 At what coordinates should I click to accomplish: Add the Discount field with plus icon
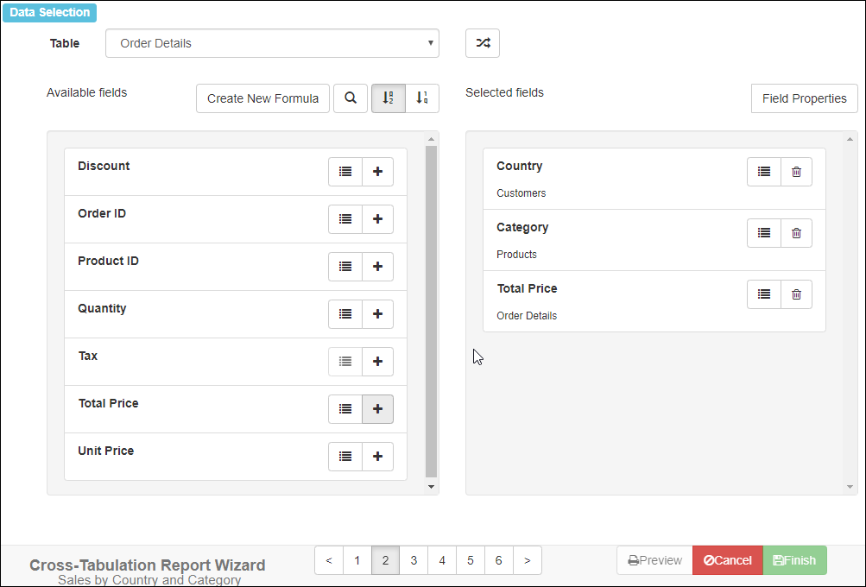377,172
